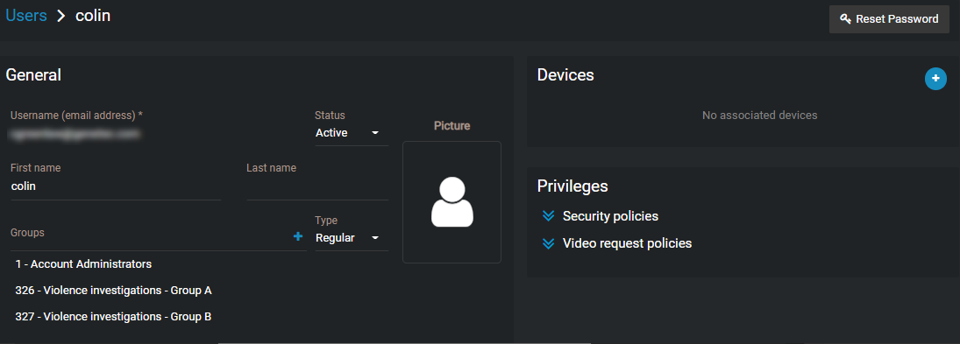Click the breadcrumb chevron separator icon
Viewport: 960px width, 344px height.
tap(60, 17)
